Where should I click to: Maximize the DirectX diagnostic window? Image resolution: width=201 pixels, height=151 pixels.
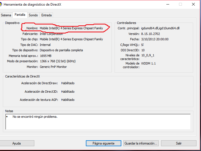click(x=180, y=4)
